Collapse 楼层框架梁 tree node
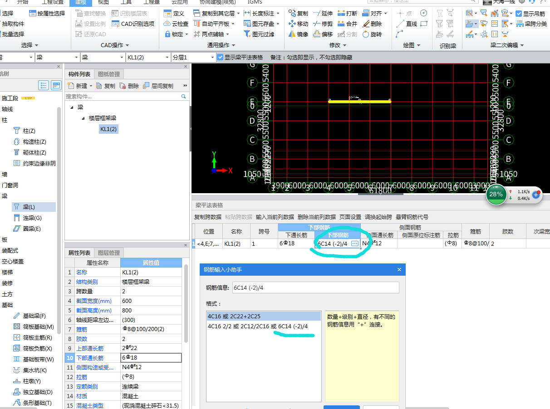 83,118
